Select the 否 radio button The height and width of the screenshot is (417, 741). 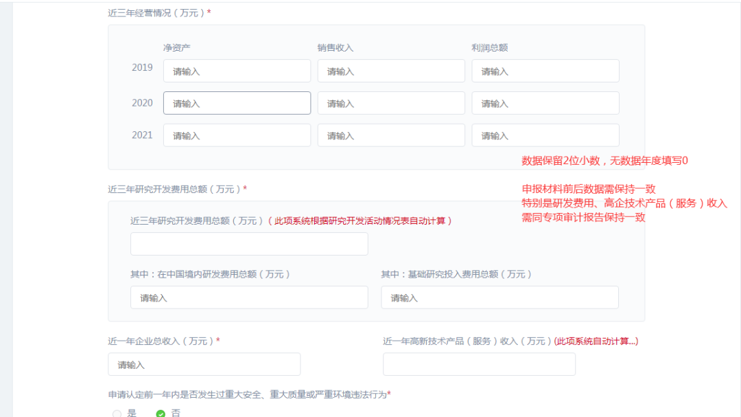161,414
